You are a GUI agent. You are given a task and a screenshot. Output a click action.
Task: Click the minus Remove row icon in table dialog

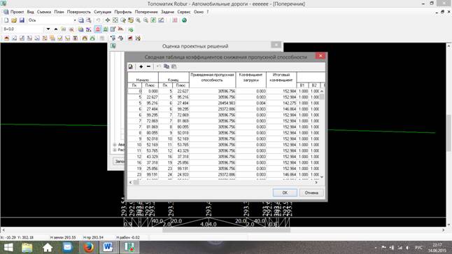148,66
